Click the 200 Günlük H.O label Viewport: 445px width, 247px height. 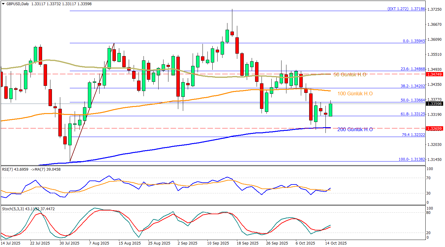[355, 130]
